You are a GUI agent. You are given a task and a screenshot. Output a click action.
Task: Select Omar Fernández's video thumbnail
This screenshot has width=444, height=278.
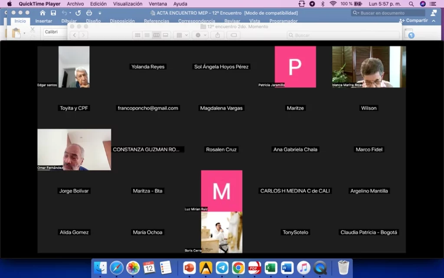(74, 149)
